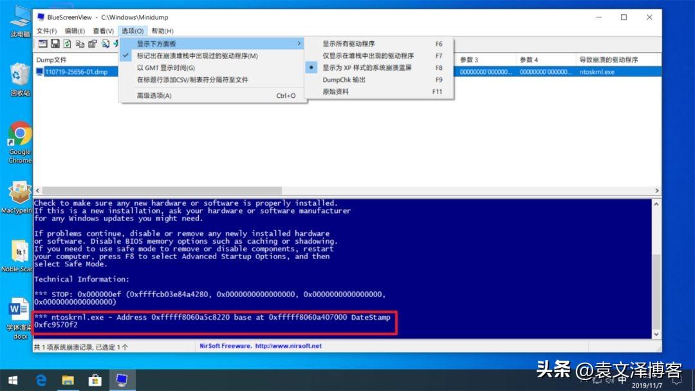Open Microsoft Store from the taskbar
The image size is (695, 391).
tap(95, 380)
